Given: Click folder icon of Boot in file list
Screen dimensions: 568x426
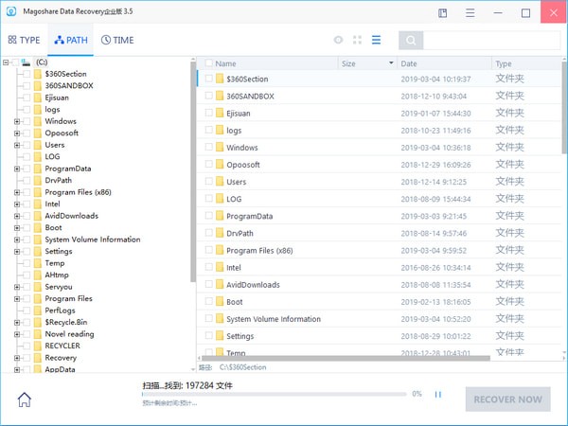Looking at the screenshot, I should tap(220, 301).
